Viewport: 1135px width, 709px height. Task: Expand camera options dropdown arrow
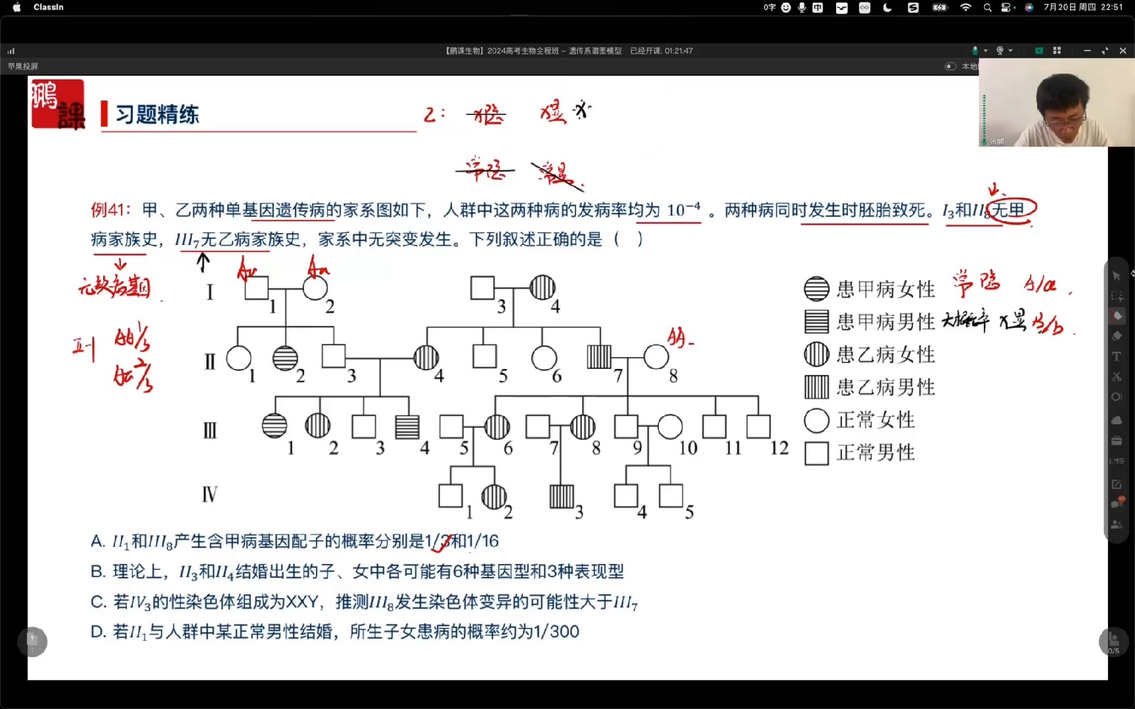(x=1010, y=51)
